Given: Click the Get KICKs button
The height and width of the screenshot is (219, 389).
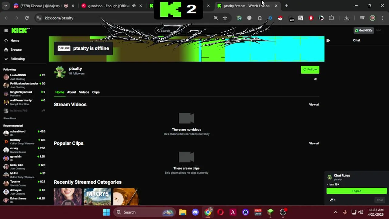Looking at the screenshot, I should [363, 30].
